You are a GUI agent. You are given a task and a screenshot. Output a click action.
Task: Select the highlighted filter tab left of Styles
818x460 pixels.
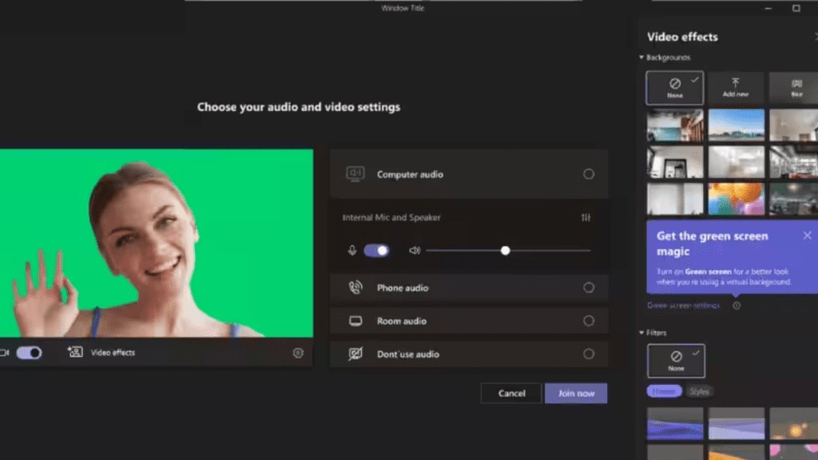coord(664,391)
